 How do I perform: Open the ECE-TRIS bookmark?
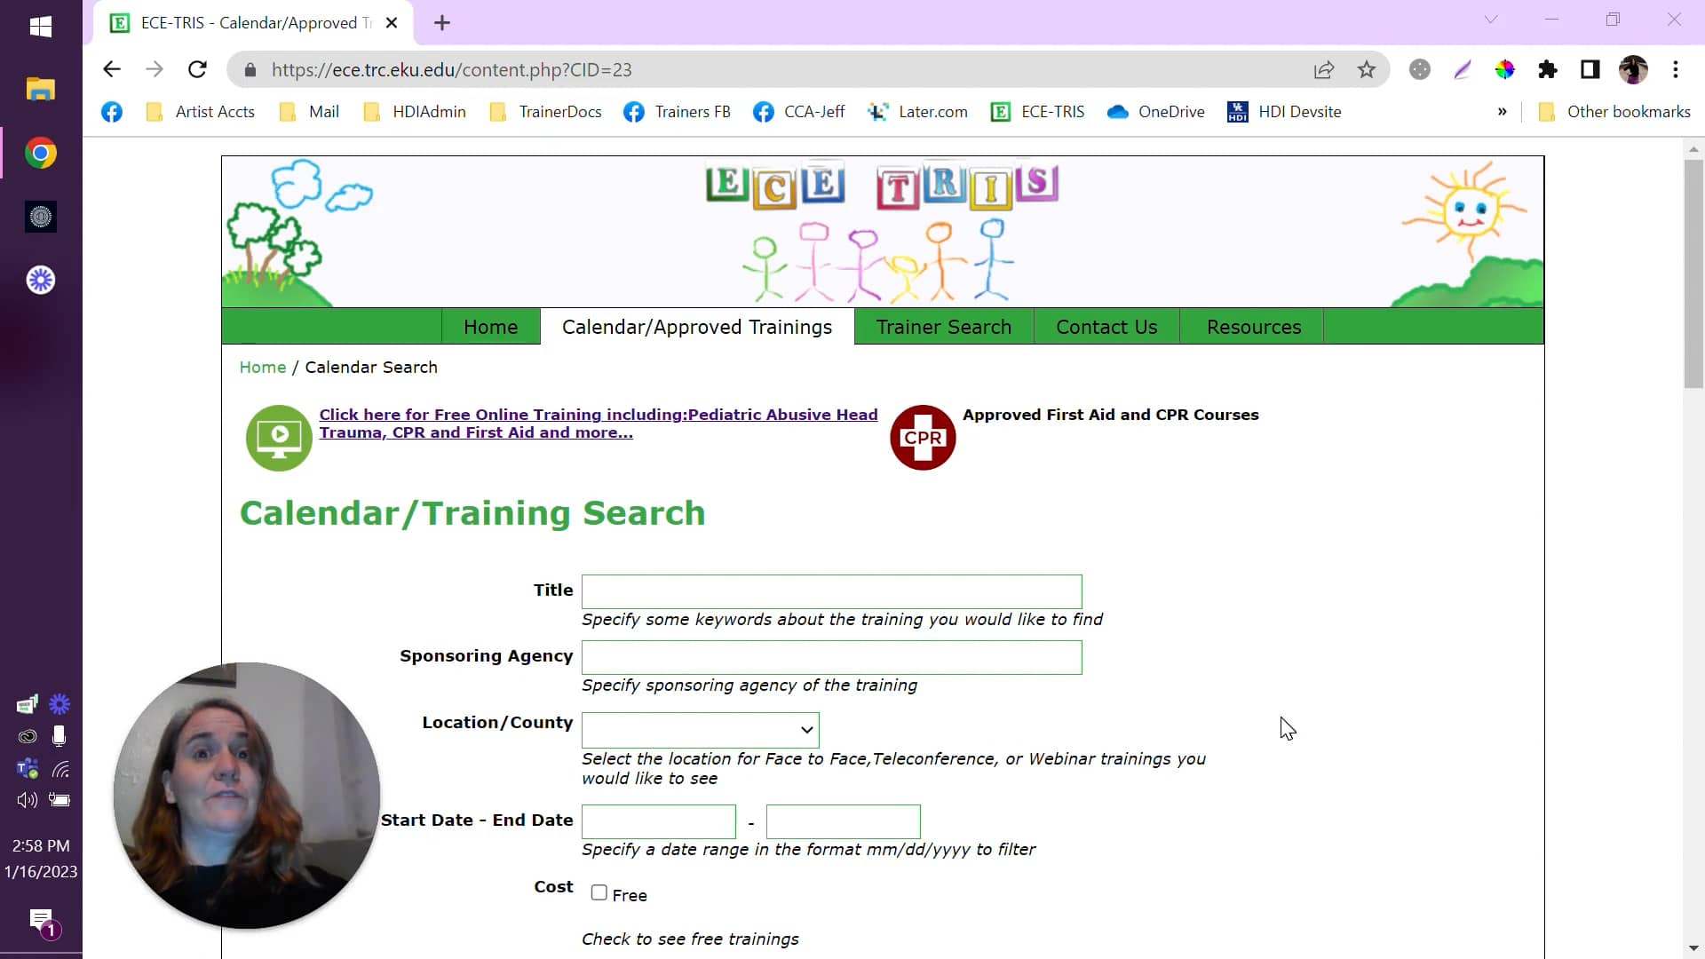click(1037, 112)
